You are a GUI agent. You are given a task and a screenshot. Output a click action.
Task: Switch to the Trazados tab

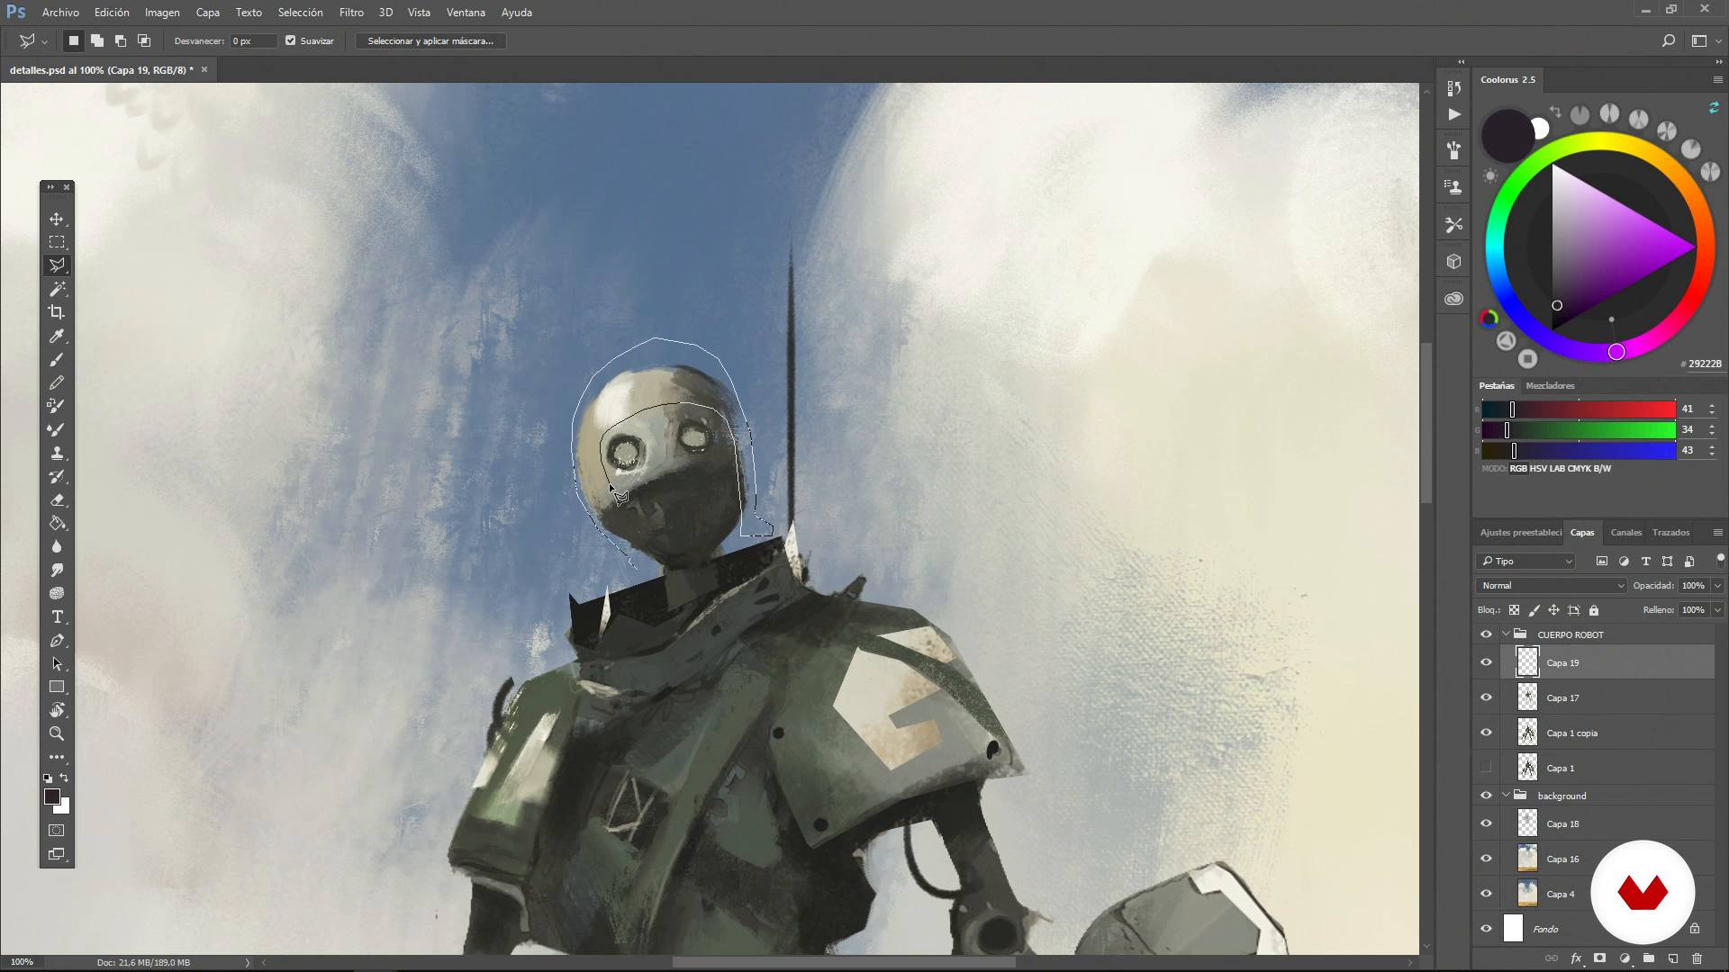tap(1670, 532)
